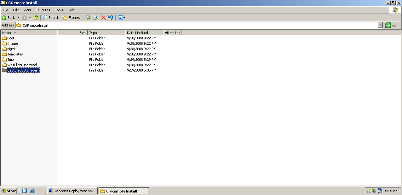The width and height of the screenshot is (402, 195).
Task: Toggle the Folders tree pane
Action: (71, 18)
